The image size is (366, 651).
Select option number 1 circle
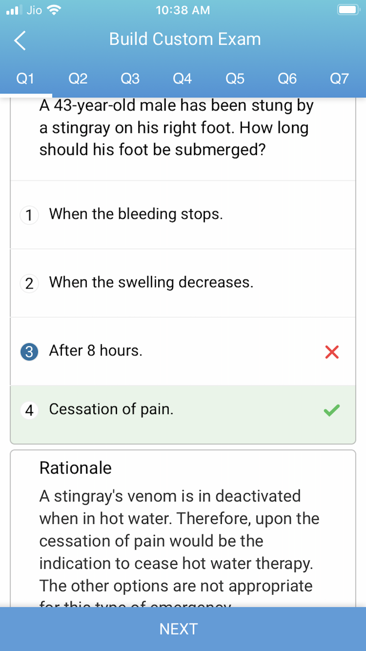click(29, 215)
